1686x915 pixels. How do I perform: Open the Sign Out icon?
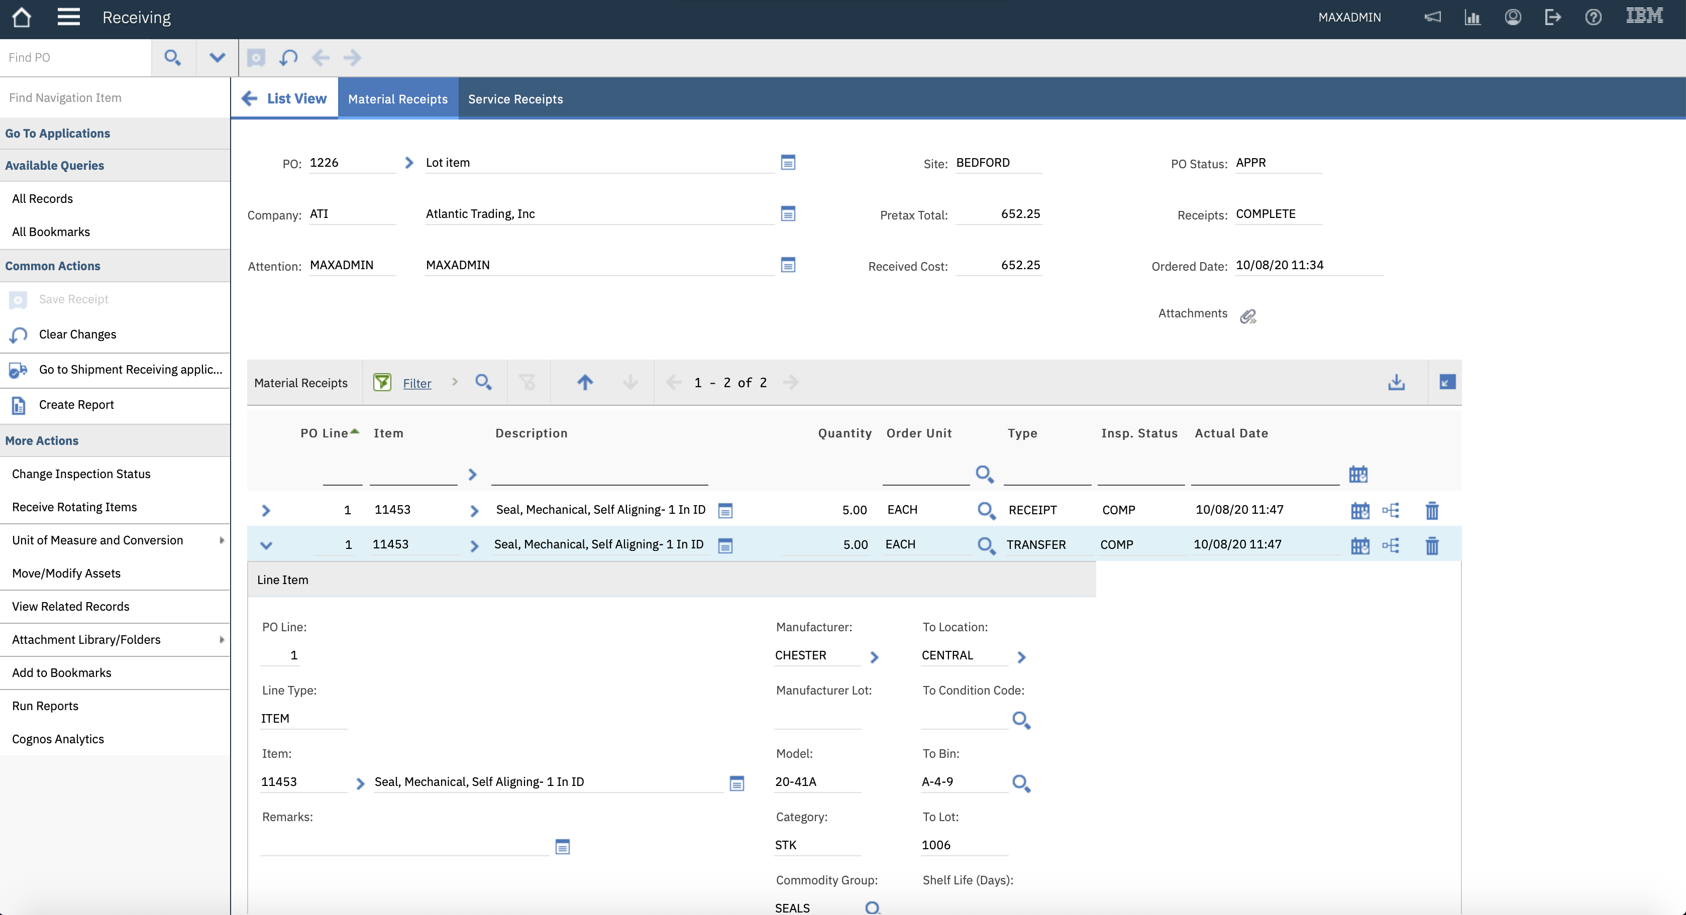(1552, 18)
